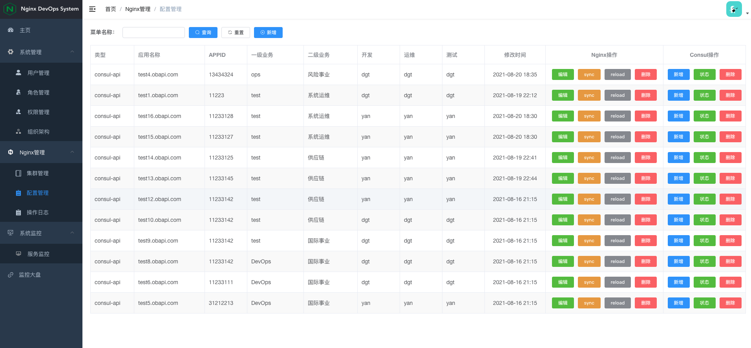Collapse the Nginx管理 submenu chevron
Viewport: 751px width, 348px height.
coord(72,152)
